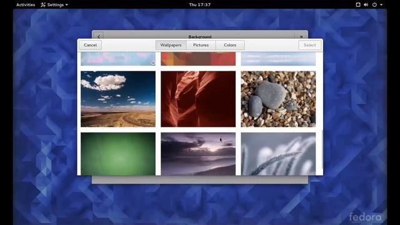
Task: Click the volume speaker icon in the top bar
Action: click(x=366, y=4)
